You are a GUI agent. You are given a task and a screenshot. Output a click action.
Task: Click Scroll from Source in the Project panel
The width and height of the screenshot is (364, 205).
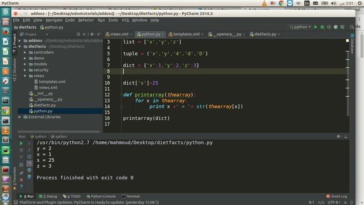tap(78, 34)
